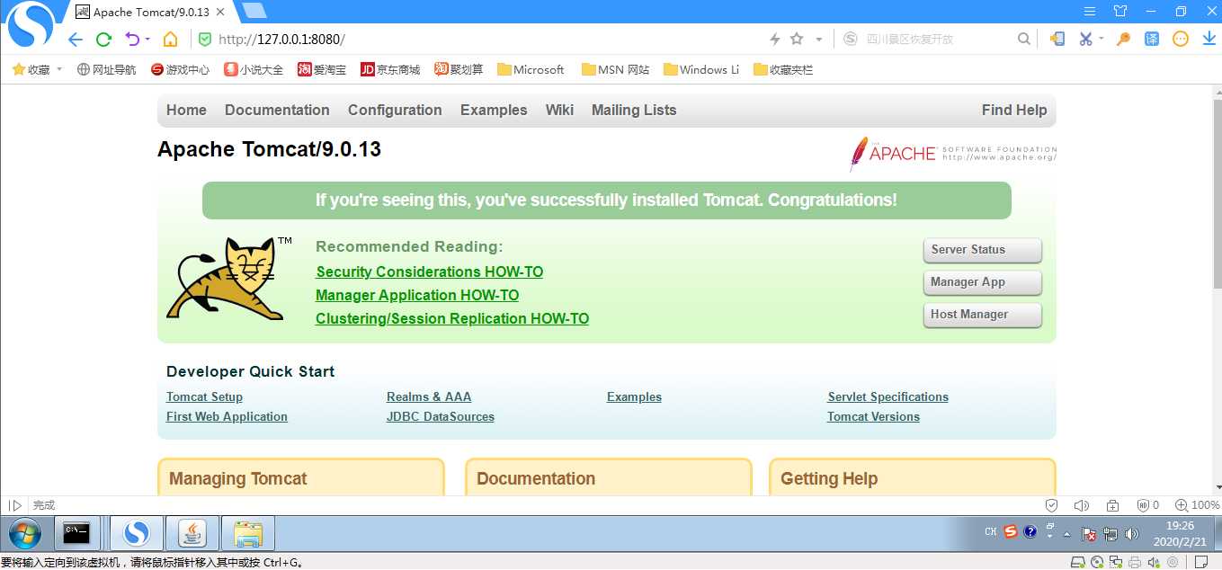Viewport: 1222px width, 570px height.
Task: Click the lightning speed-mode icon
Action: [x=775, y=39]
